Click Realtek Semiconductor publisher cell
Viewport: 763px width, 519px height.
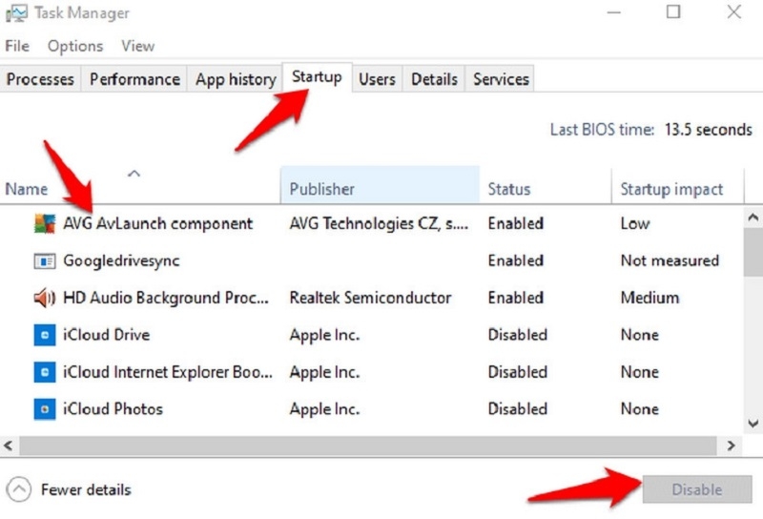coord(370,298)
